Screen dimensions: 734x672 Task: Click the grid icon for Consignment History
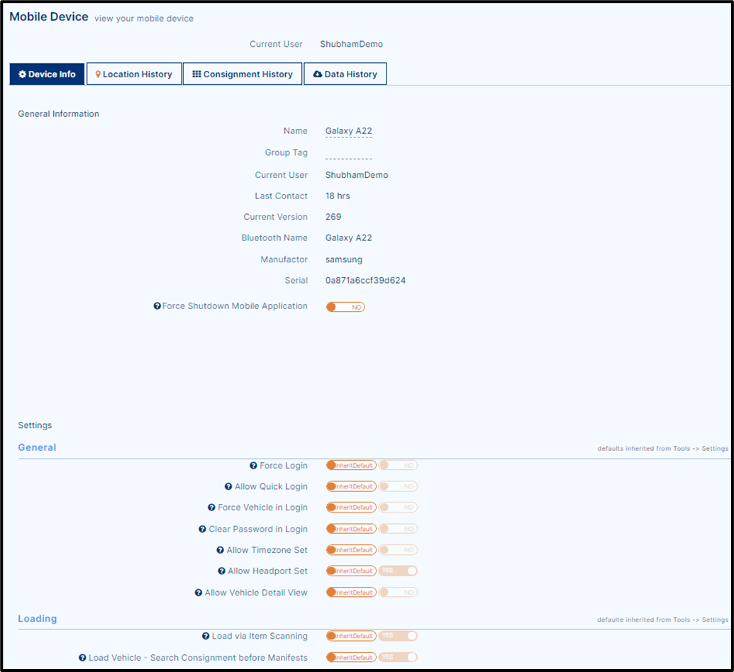(x=196, y=74)
